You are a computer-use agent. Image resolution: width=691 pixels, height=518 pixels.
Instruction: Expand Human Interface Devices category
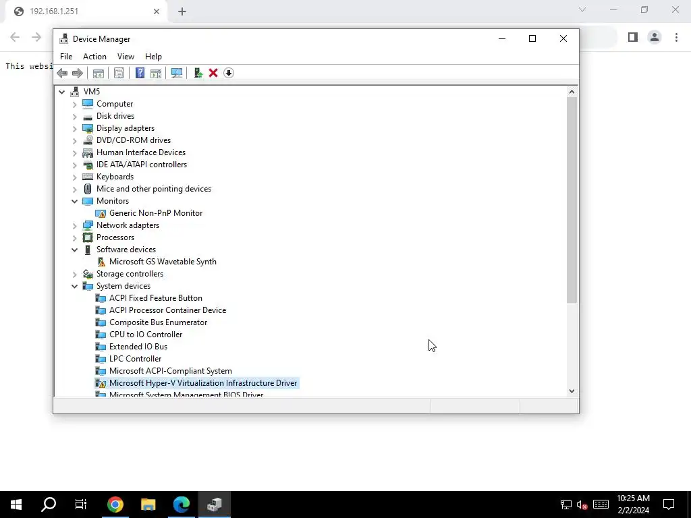tap(74, 152)
